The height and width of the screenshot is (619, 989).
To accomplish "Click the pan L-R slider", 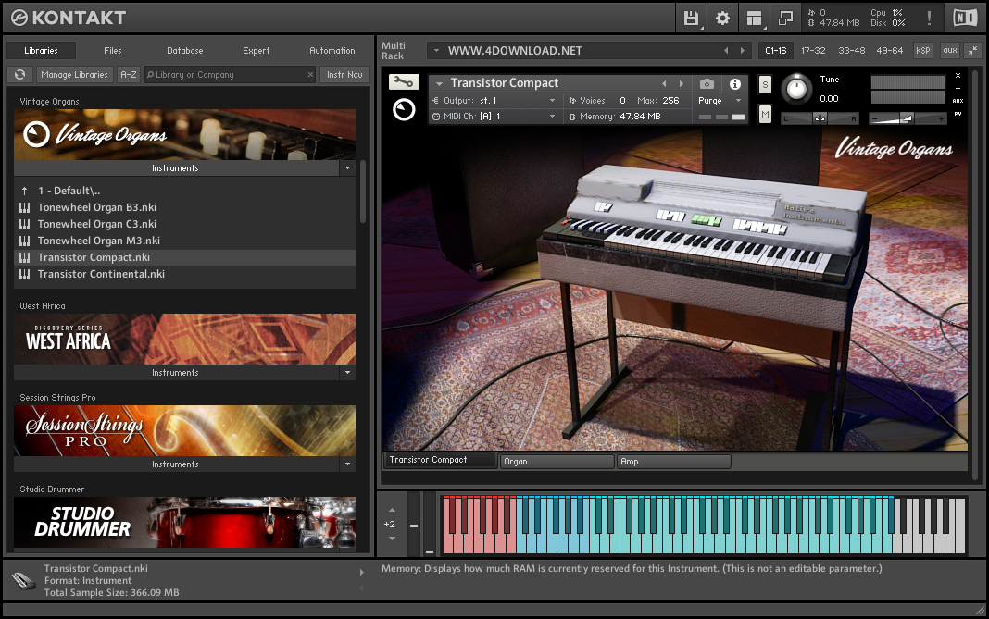I will click(x=820, y=118).
